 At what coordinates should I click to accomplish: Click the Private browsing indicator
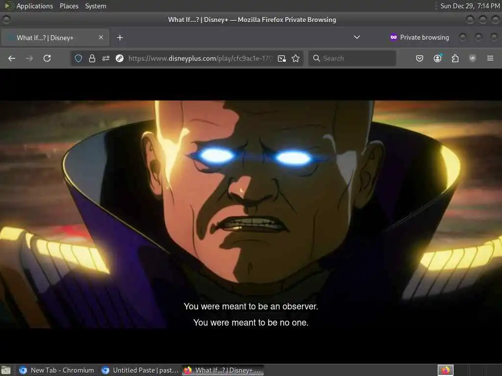tap(420, 37)
